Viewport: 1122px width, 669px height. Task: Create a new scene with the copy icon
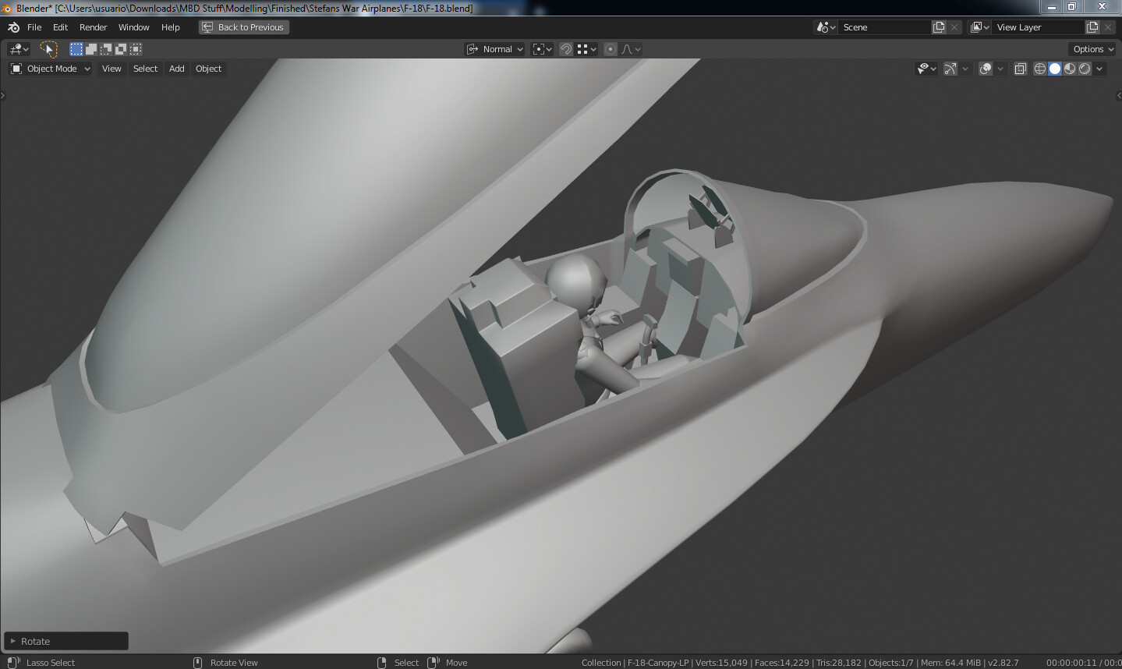tap(939, 27)
